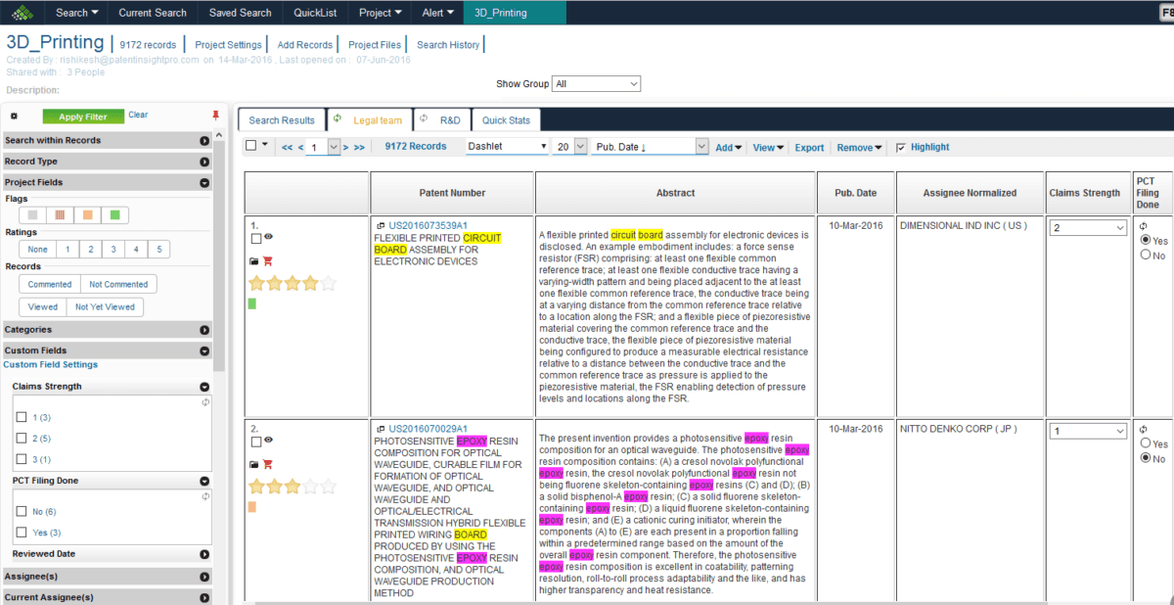Click the green logo icon in top bar

21,13
